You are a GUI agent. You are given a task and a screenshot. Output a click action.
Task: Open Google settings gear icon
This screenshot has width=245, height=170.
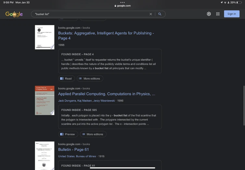pyautogui.click(x=209, y=14)
